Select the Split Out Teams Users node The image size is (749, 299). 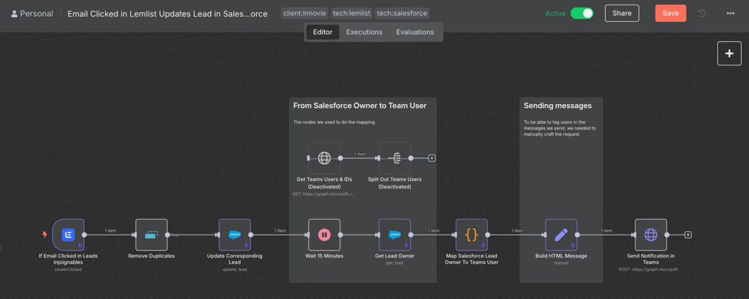[x=395, y=158]
